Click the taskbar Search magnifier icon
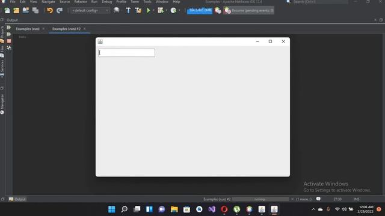The height and width of the screenshot is (216, 385). (125, 209)
